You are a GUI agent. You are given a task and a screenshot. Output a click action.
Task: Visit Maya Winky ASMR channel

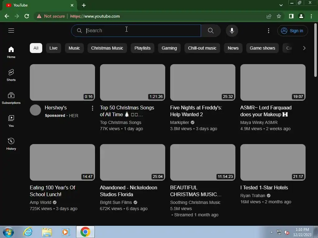[259, 122]
